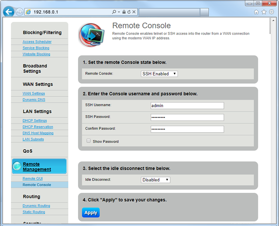Click the heading "1. Set the remote Console state below."

(x=124, y=62)
